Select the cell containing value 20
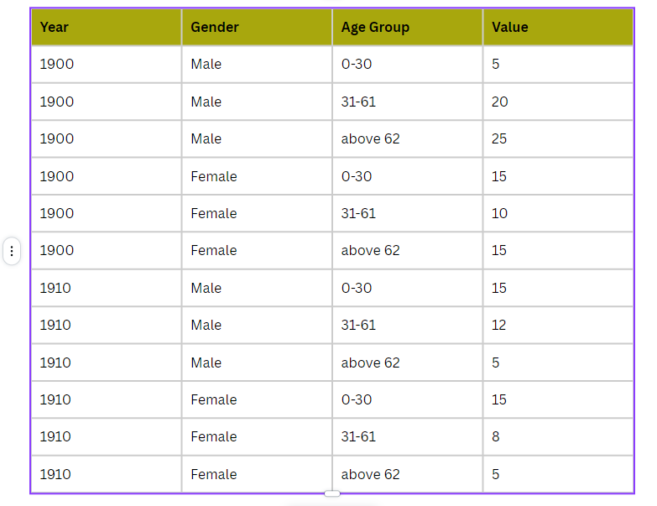657x506 pixels. 557,102
